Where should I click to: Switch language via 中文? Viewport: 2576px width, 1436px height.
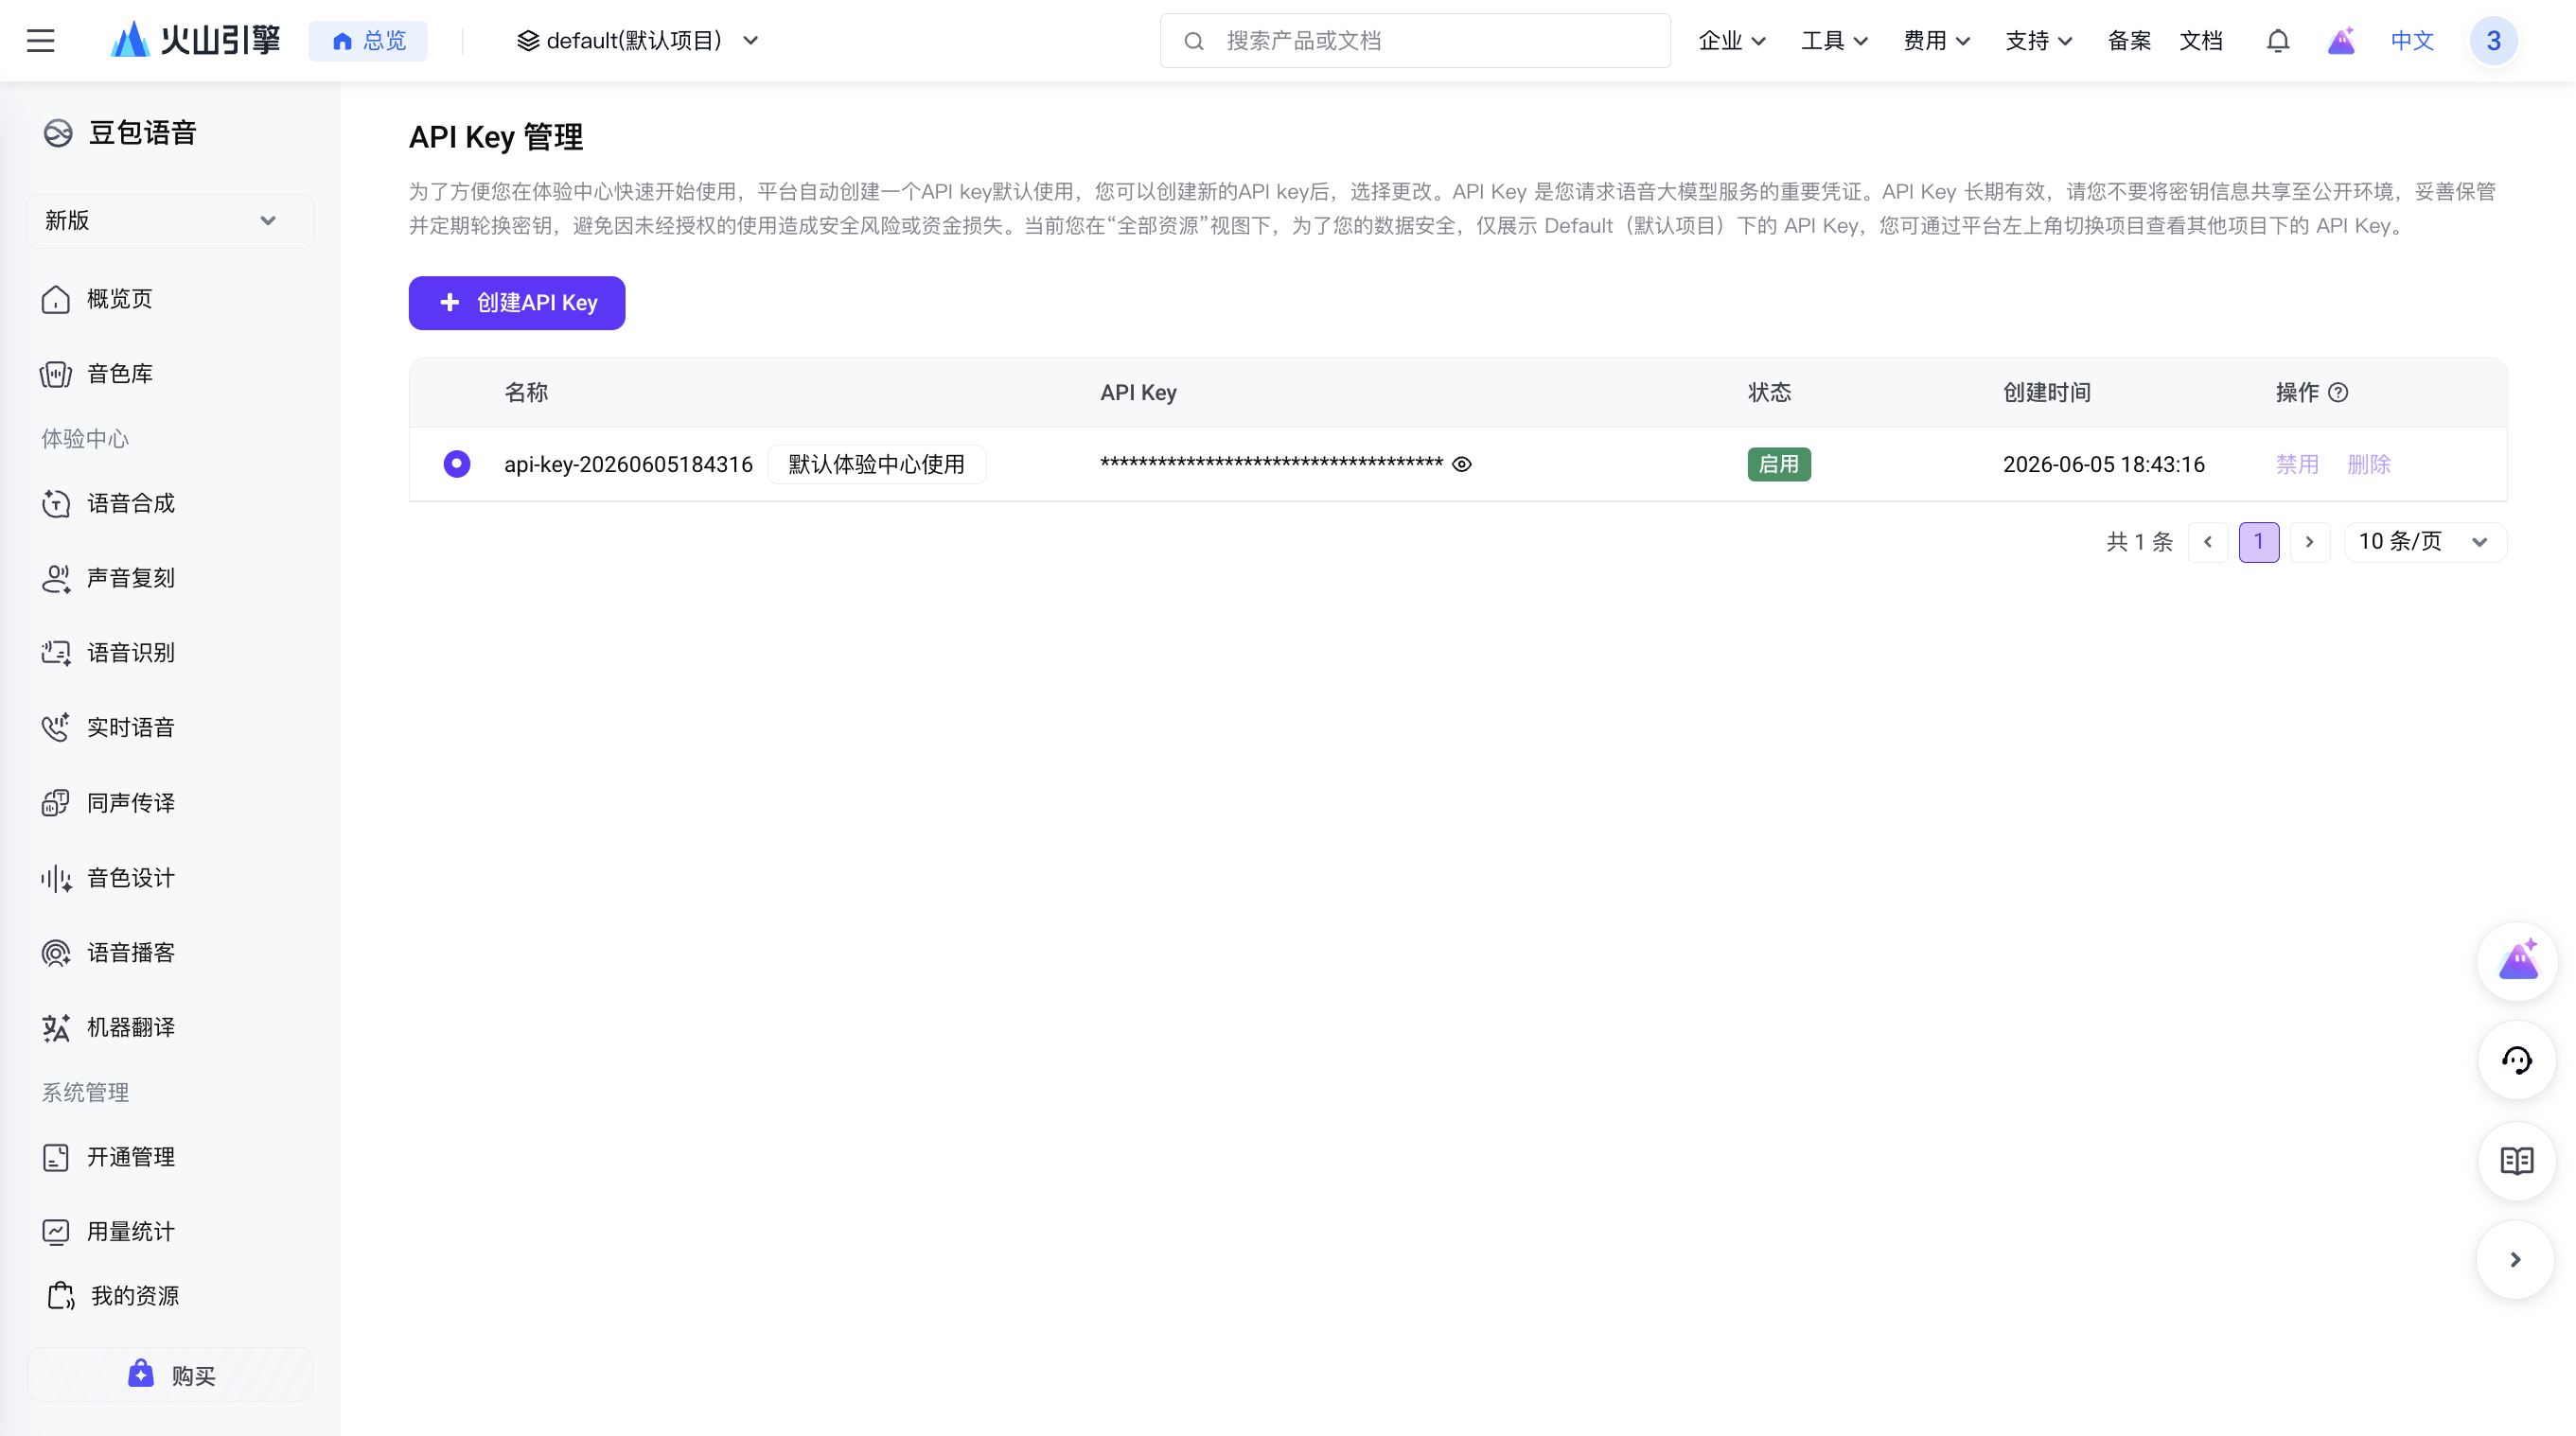2412,41
